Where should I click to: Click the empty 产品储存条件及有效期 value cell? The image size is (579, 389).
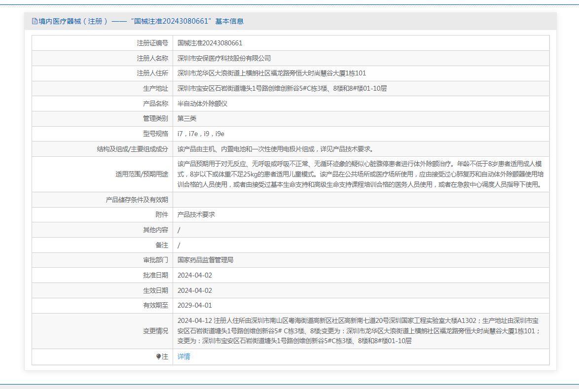[361, 200]
